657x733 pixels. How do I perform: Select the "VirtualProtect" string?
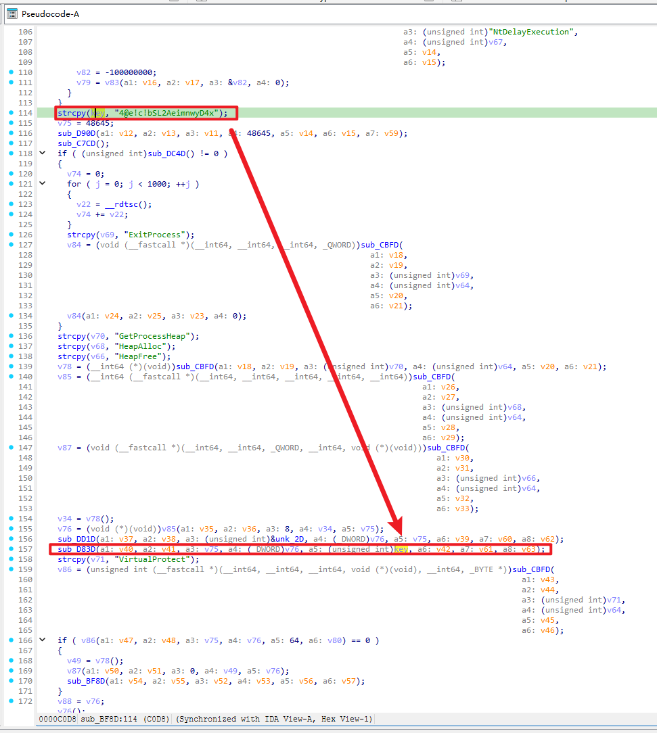[152, 560]
